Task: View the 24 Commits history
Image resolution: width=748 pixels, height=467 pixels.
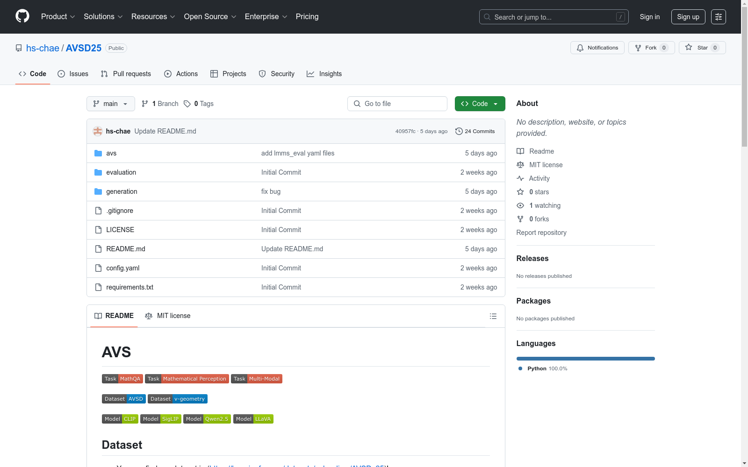Action: (475, 131)
